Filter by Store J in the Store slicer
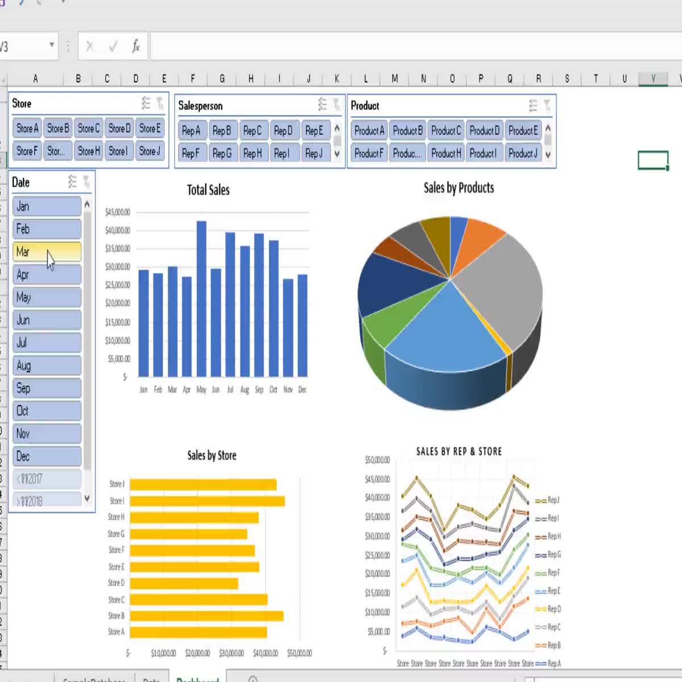The height and width of the screenshot is (682, 682). click(149, 151)
